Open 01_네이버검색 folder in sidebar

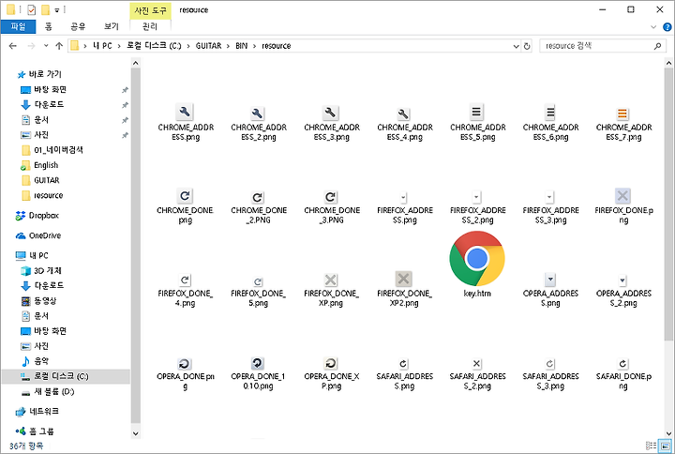coord(58,150)
